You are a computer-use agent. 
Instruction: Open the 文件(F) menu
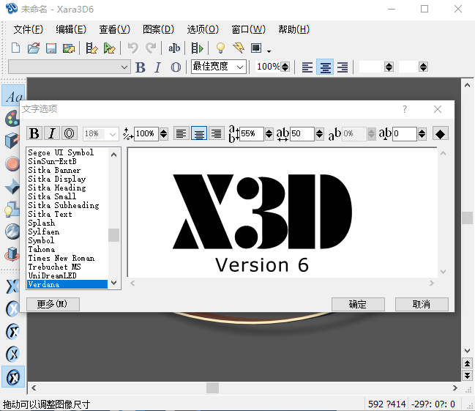pyautogui.click(x=28, y=29)
